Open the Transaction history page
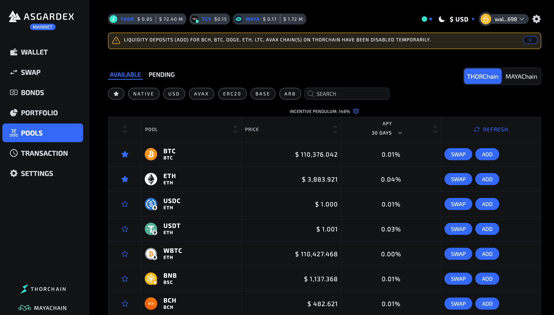 click(45, 153)
